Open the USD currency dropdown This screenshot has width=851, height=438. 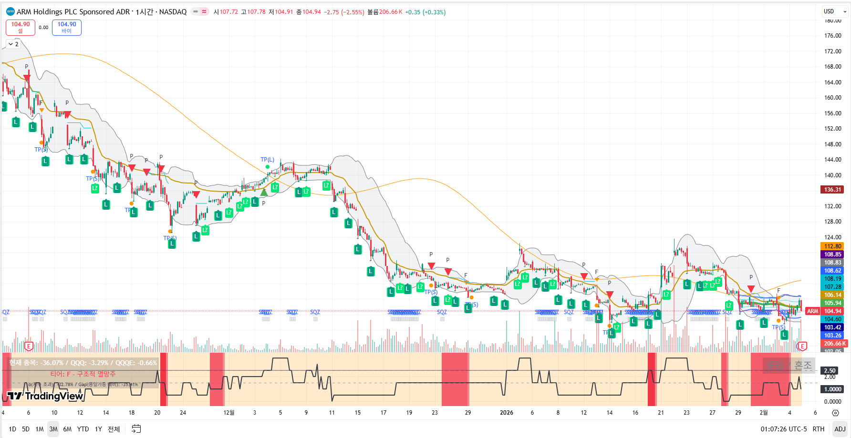pyautogui.click(x=835, y=11)
